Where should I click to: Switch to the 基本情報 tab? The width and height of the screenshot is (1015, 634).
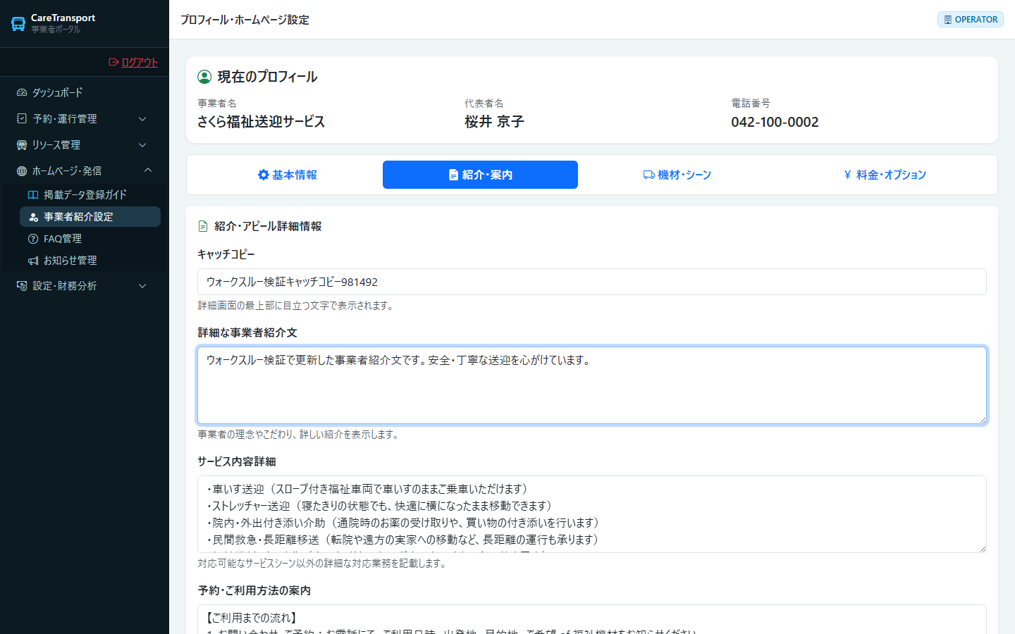coord(287,175)
